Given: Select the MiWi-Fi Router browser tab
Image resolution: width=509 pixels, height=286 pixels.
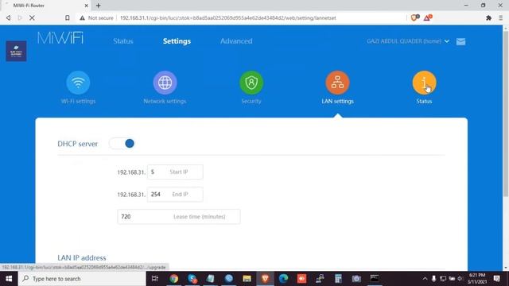Looking at the screenshot, I should [x=46, y=6].
